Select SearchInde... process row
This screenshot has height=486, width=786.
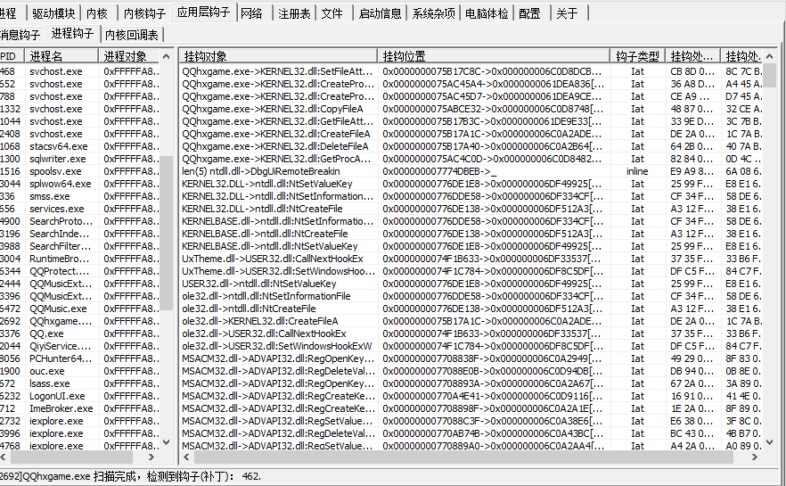(x=79, y=234)
